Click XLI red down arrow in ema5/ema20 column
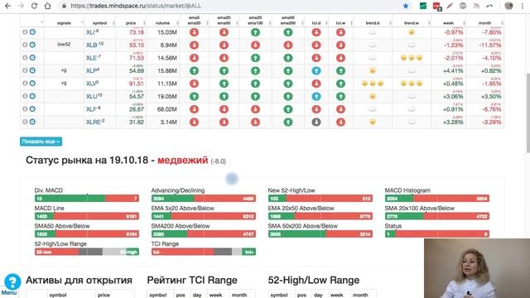530x298 pixels. (x=194, y=32)
